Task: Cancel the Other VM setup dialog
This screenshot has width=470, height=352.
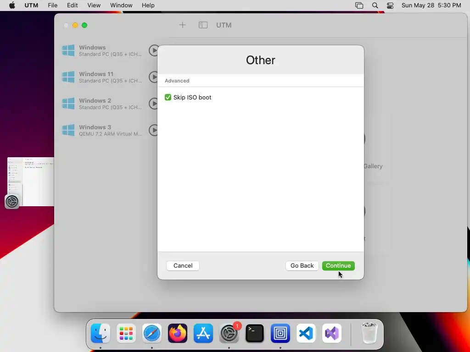Action: tap(183, 265)
